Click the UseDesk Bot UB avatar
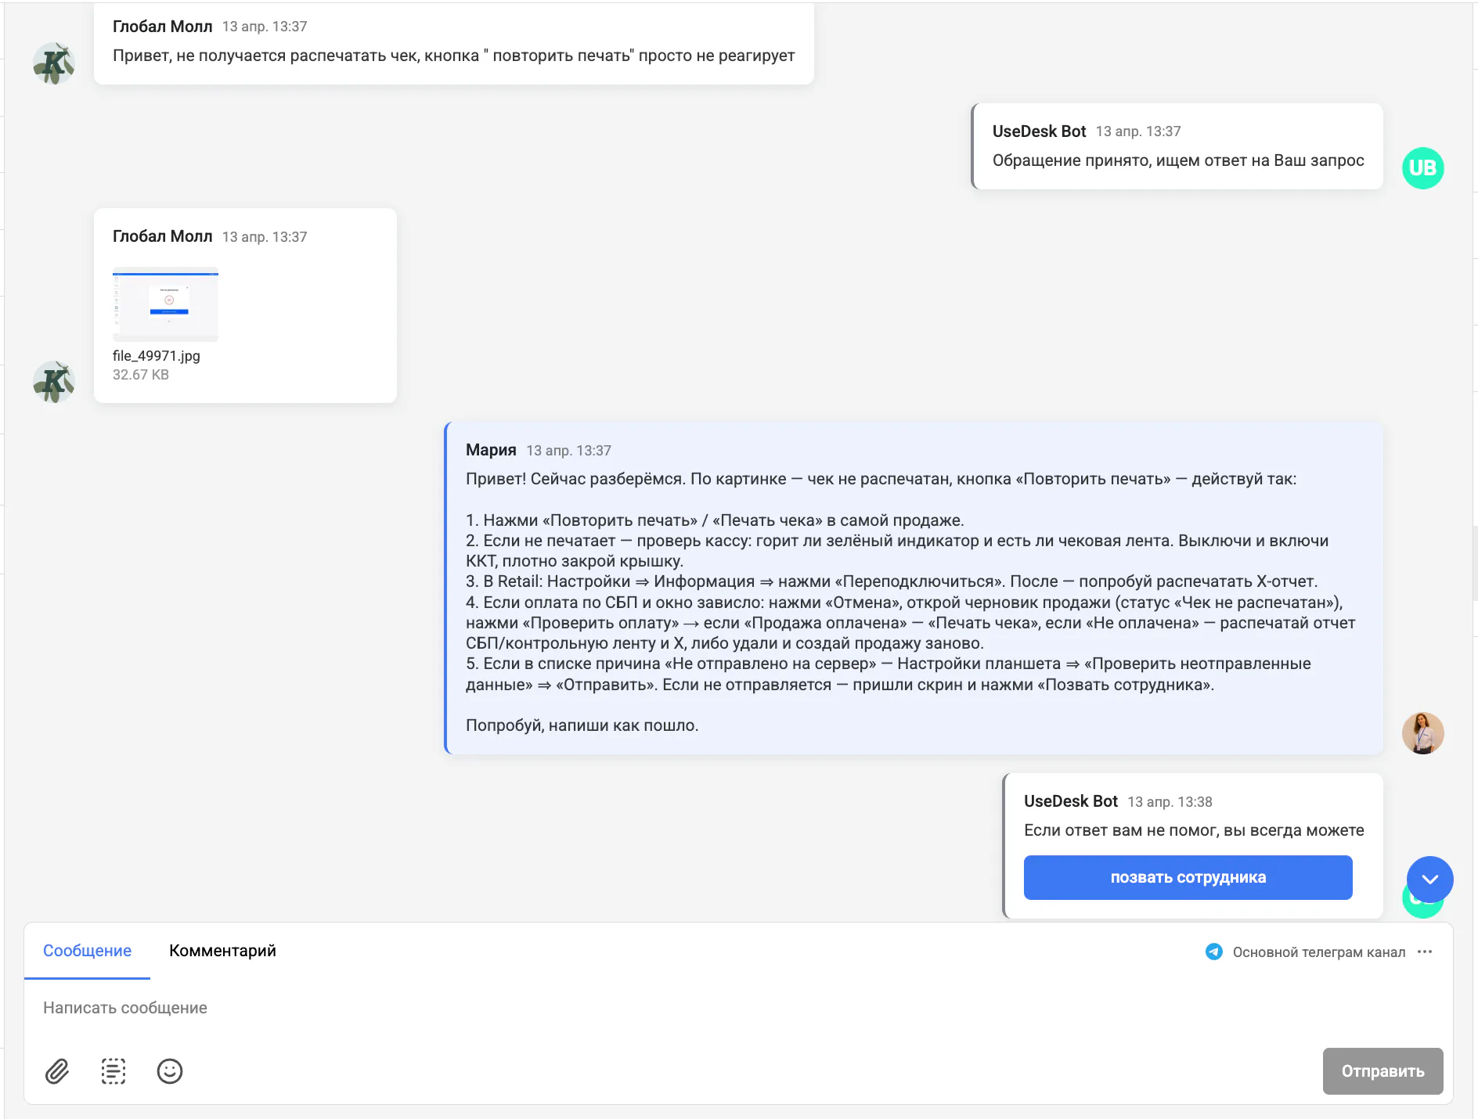Image resolution: width=1478 pixels, height=1119 pixels. click(1422, 167)
